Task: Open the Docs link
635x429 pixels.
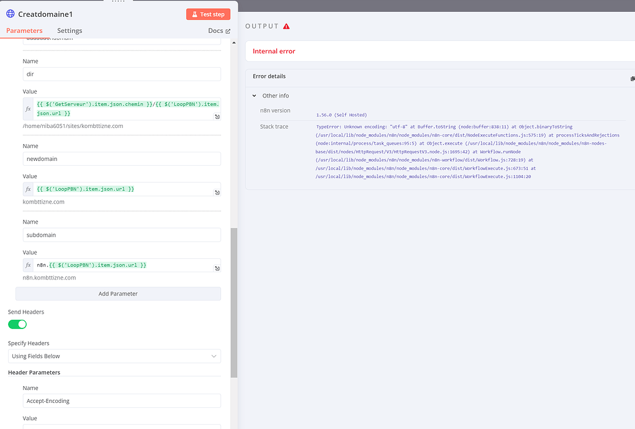Action: click(x=219, y=30)
